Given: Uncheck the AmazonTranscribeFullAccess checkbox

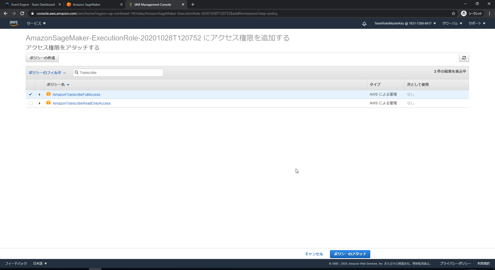Looking at the screenshot, I should click(x=30, y=94).
